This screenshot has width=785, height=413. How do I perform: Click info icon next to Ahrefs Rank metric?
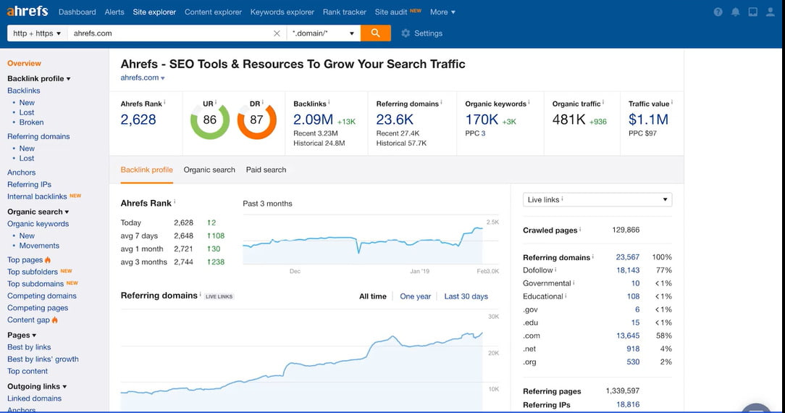164,102
